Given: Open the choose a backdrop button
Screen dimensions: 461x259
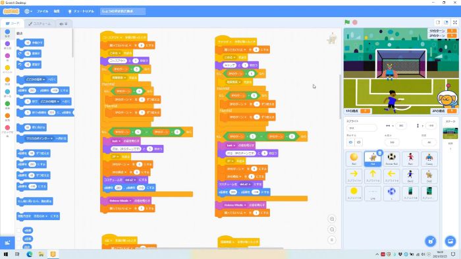Looking at the screenshot, I should (450, 241).
